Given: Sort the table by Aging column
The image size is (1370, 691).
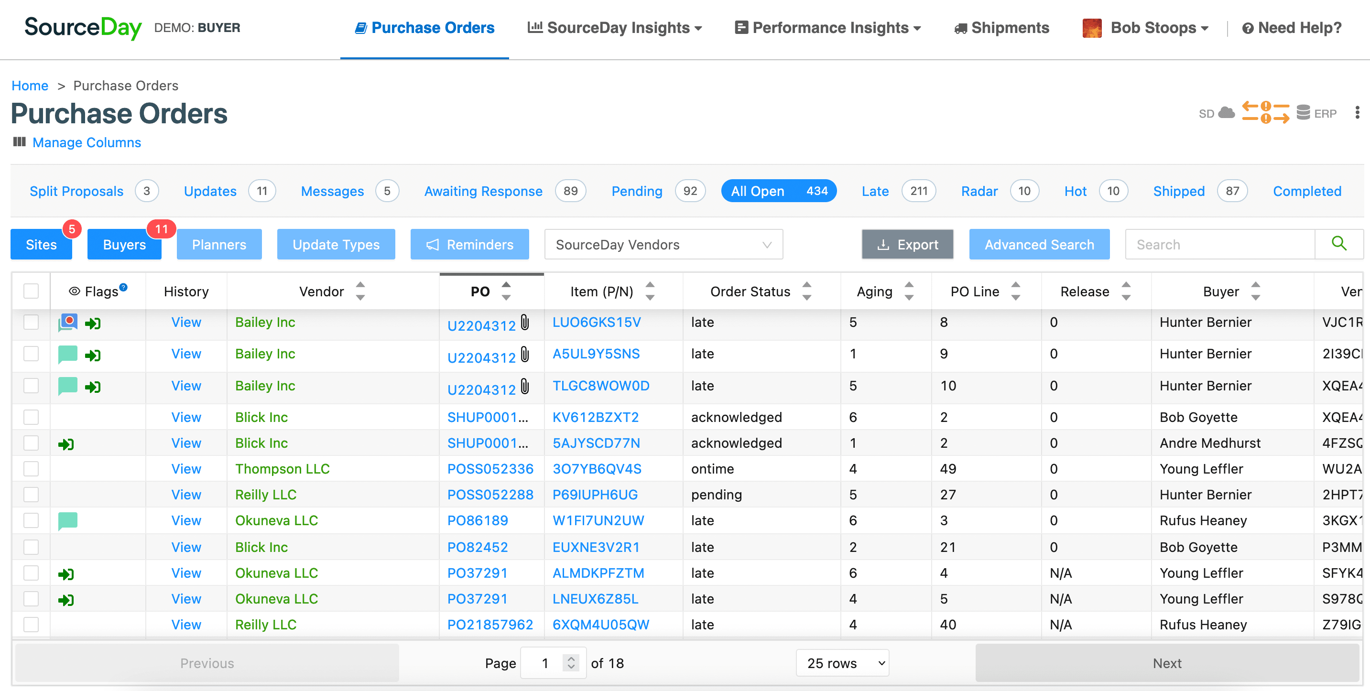Looking at the screenshot, I should (x=909, y=291).
